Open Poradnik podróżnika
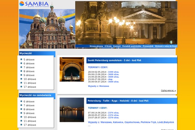This screenshot has width=195, height=130. [132, 46]
